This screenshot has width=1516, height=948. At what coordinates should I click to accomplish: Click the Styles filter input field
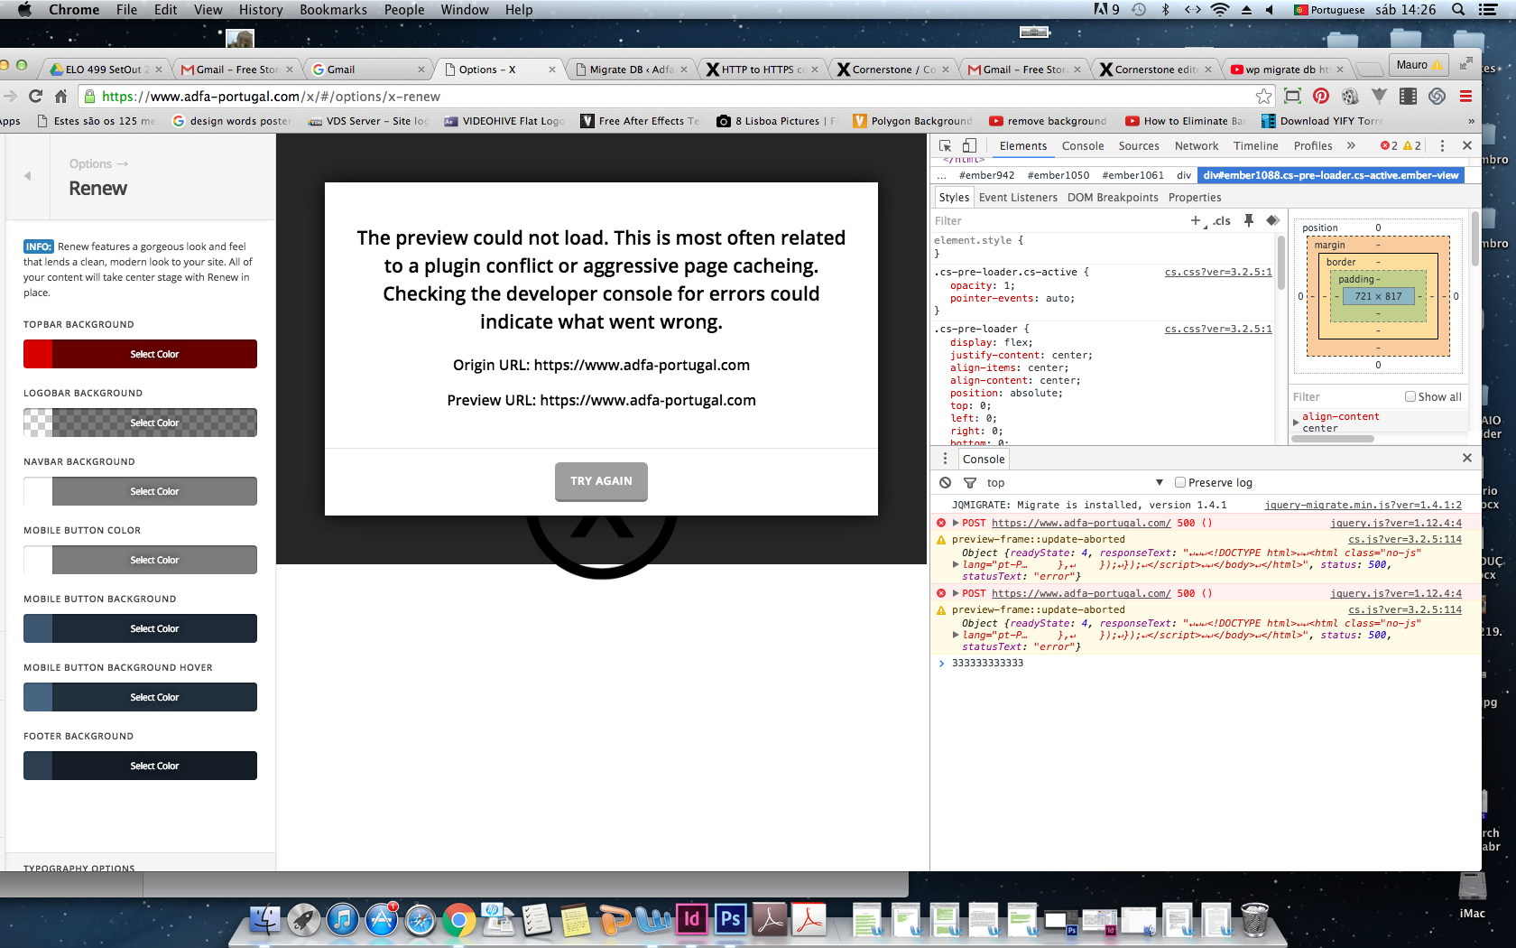click(1056, 220)
